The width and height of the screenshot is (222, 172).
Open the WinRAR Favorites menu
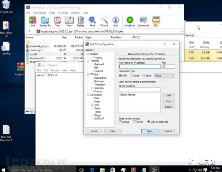click(63, 13)
